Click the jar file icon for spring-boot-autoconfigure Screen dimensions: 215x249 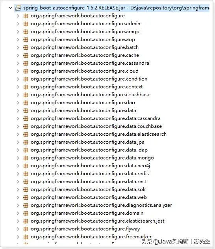pyautogui.click(x=18, y=7)
